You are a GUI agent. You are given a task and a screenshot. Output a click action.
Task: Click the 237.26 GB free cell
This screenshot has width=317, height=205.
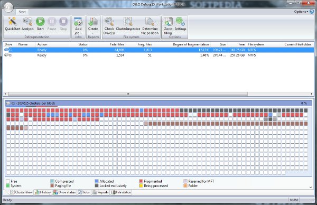click(237, 55)
